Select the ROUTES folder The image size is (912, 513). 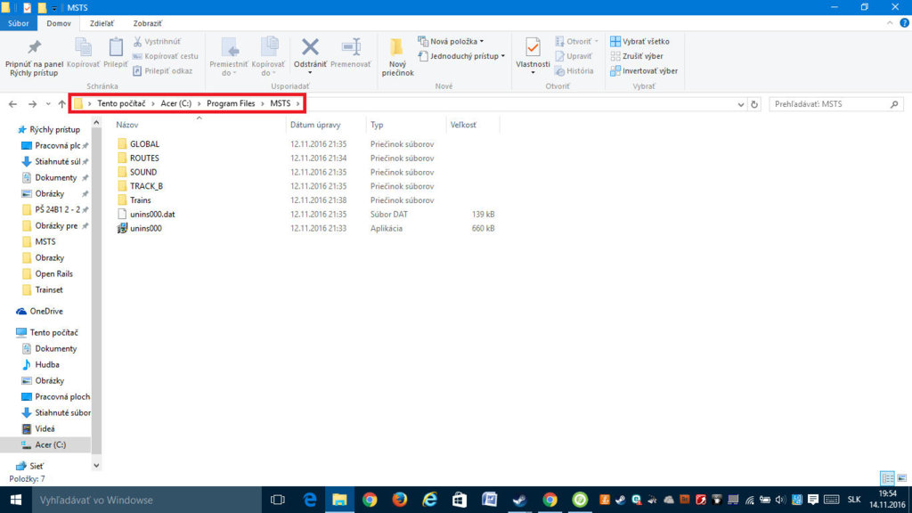pos(144,158)
